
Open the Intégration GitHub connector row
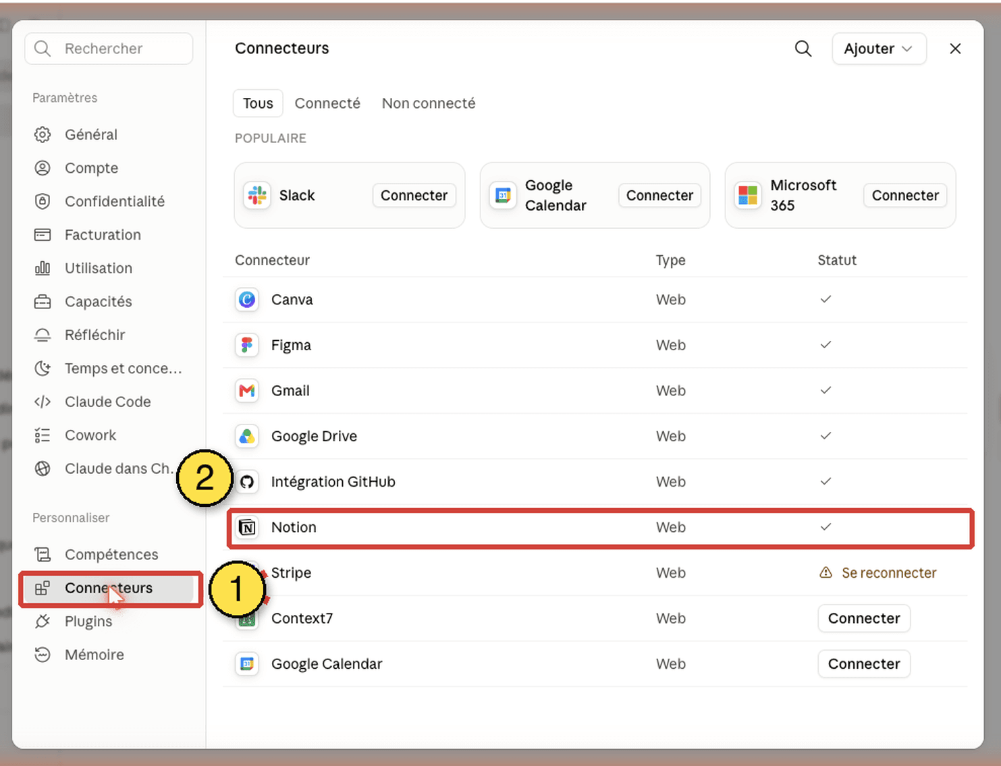click(x=595, y=482)
